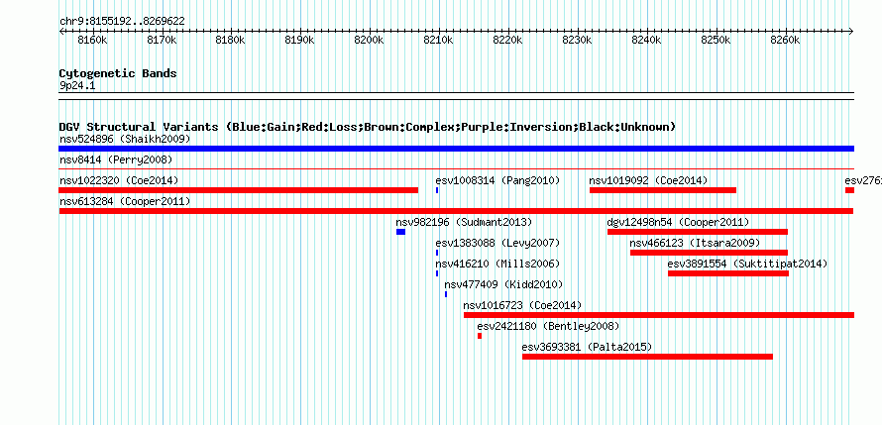Image resolution: width=882 pixels, height=425 pixels.
Task: Click the 8250k ruler tick label
Action: (x=716, y=41)
